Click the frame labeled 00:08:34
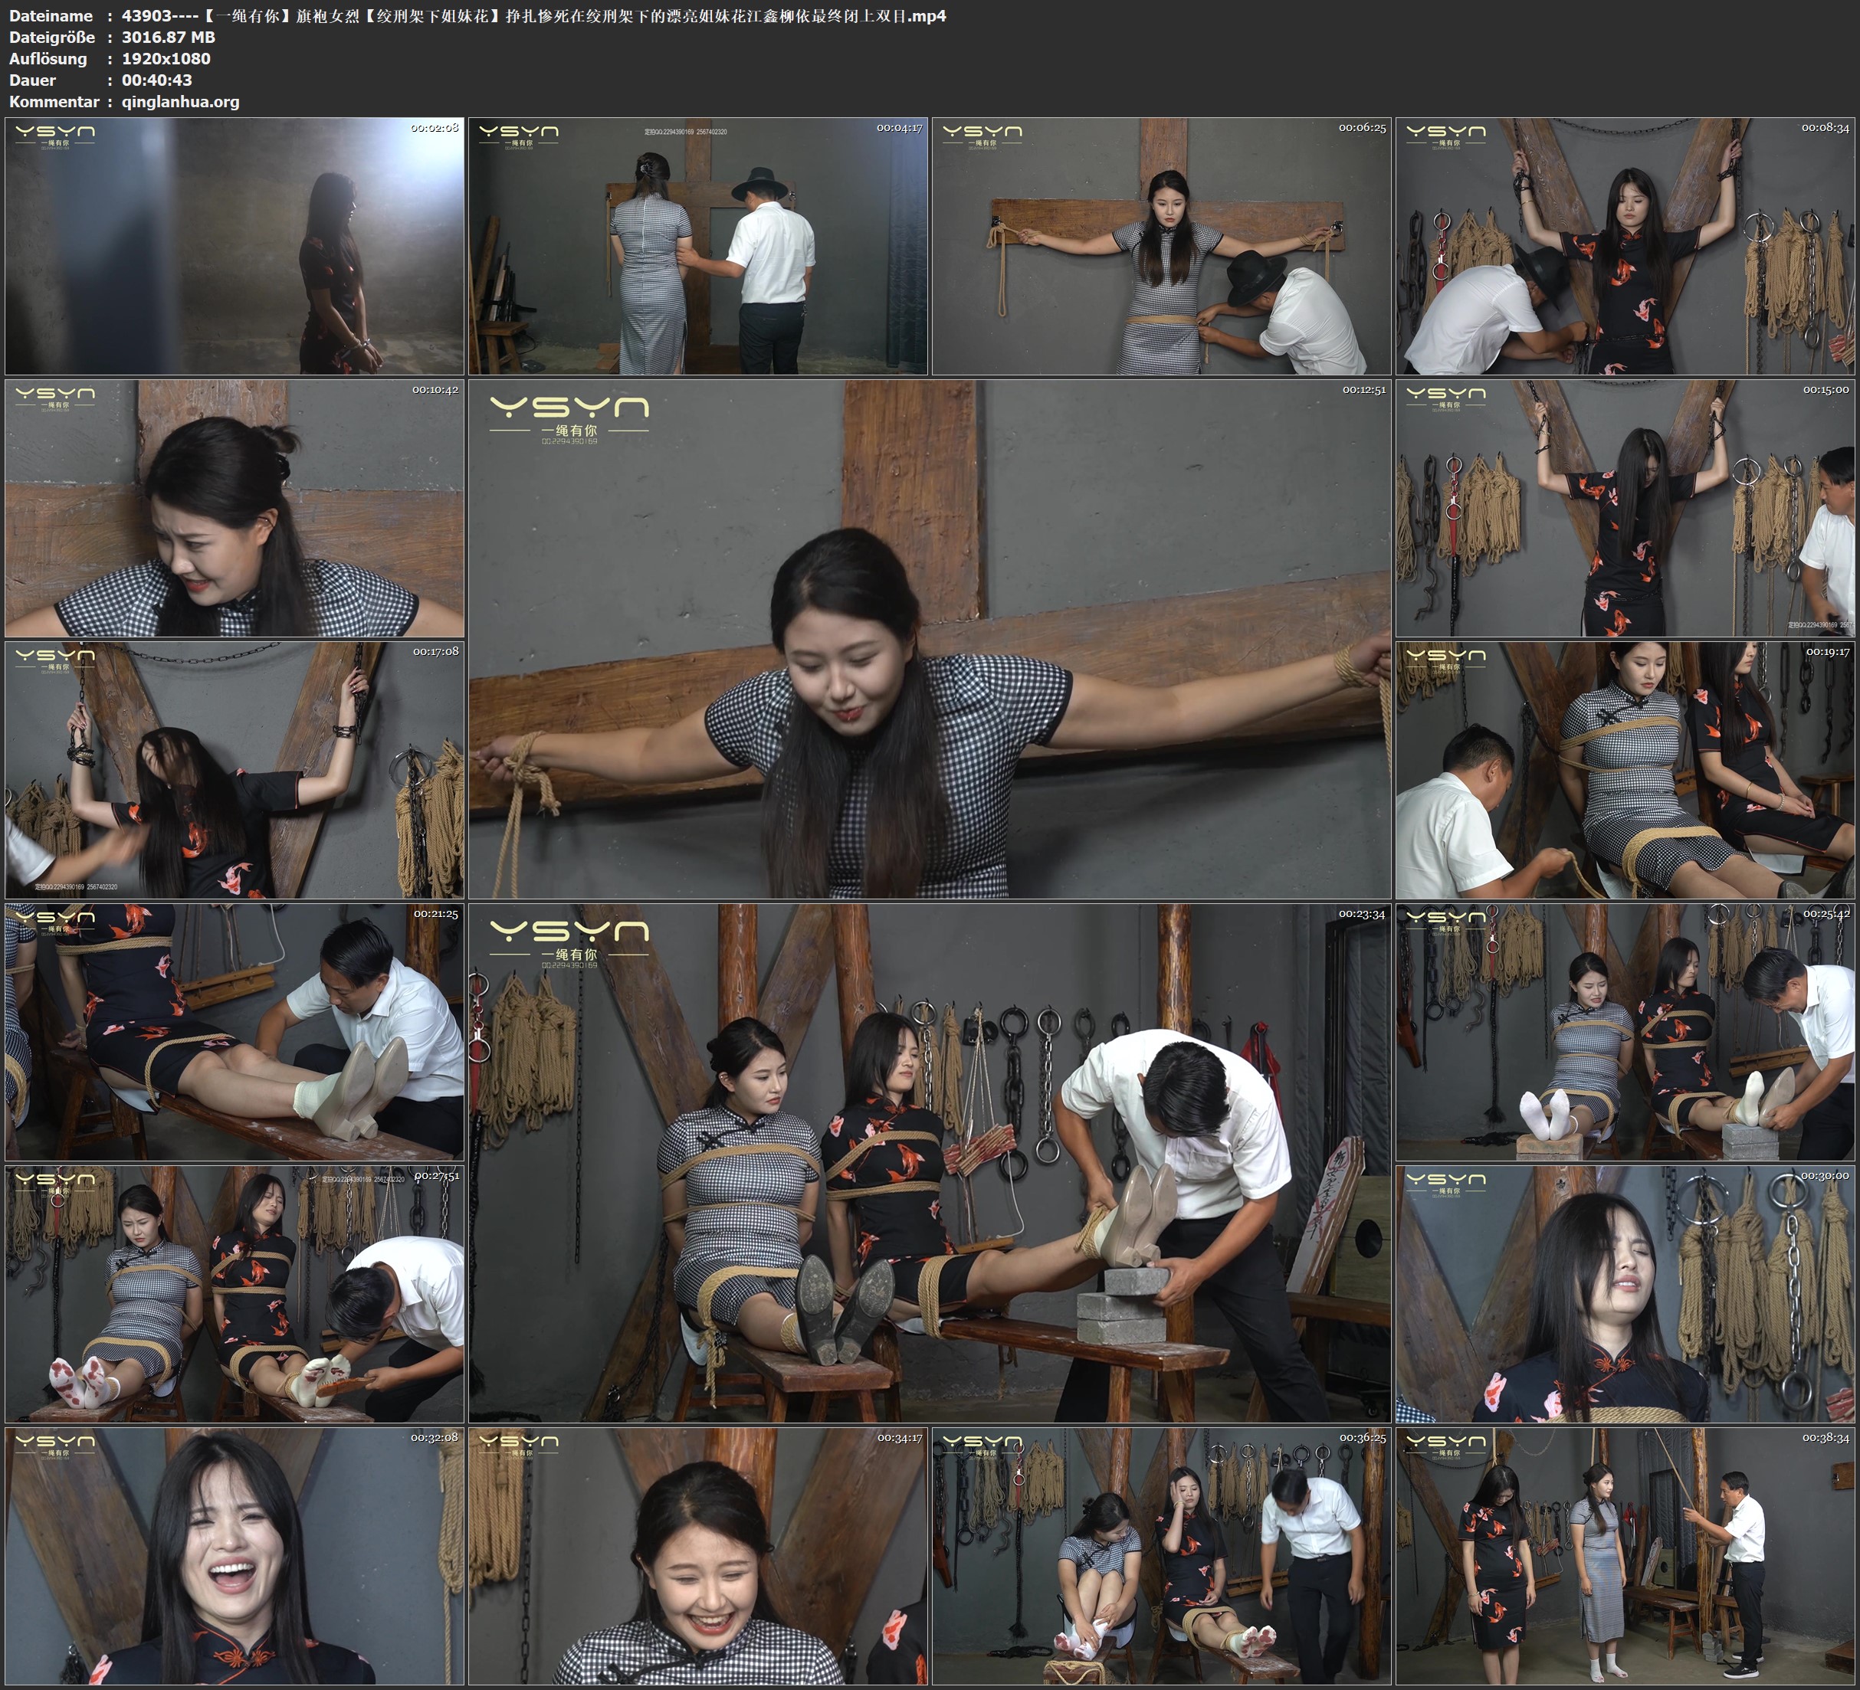1860x1690 pixels. [x=1625, y=245]
